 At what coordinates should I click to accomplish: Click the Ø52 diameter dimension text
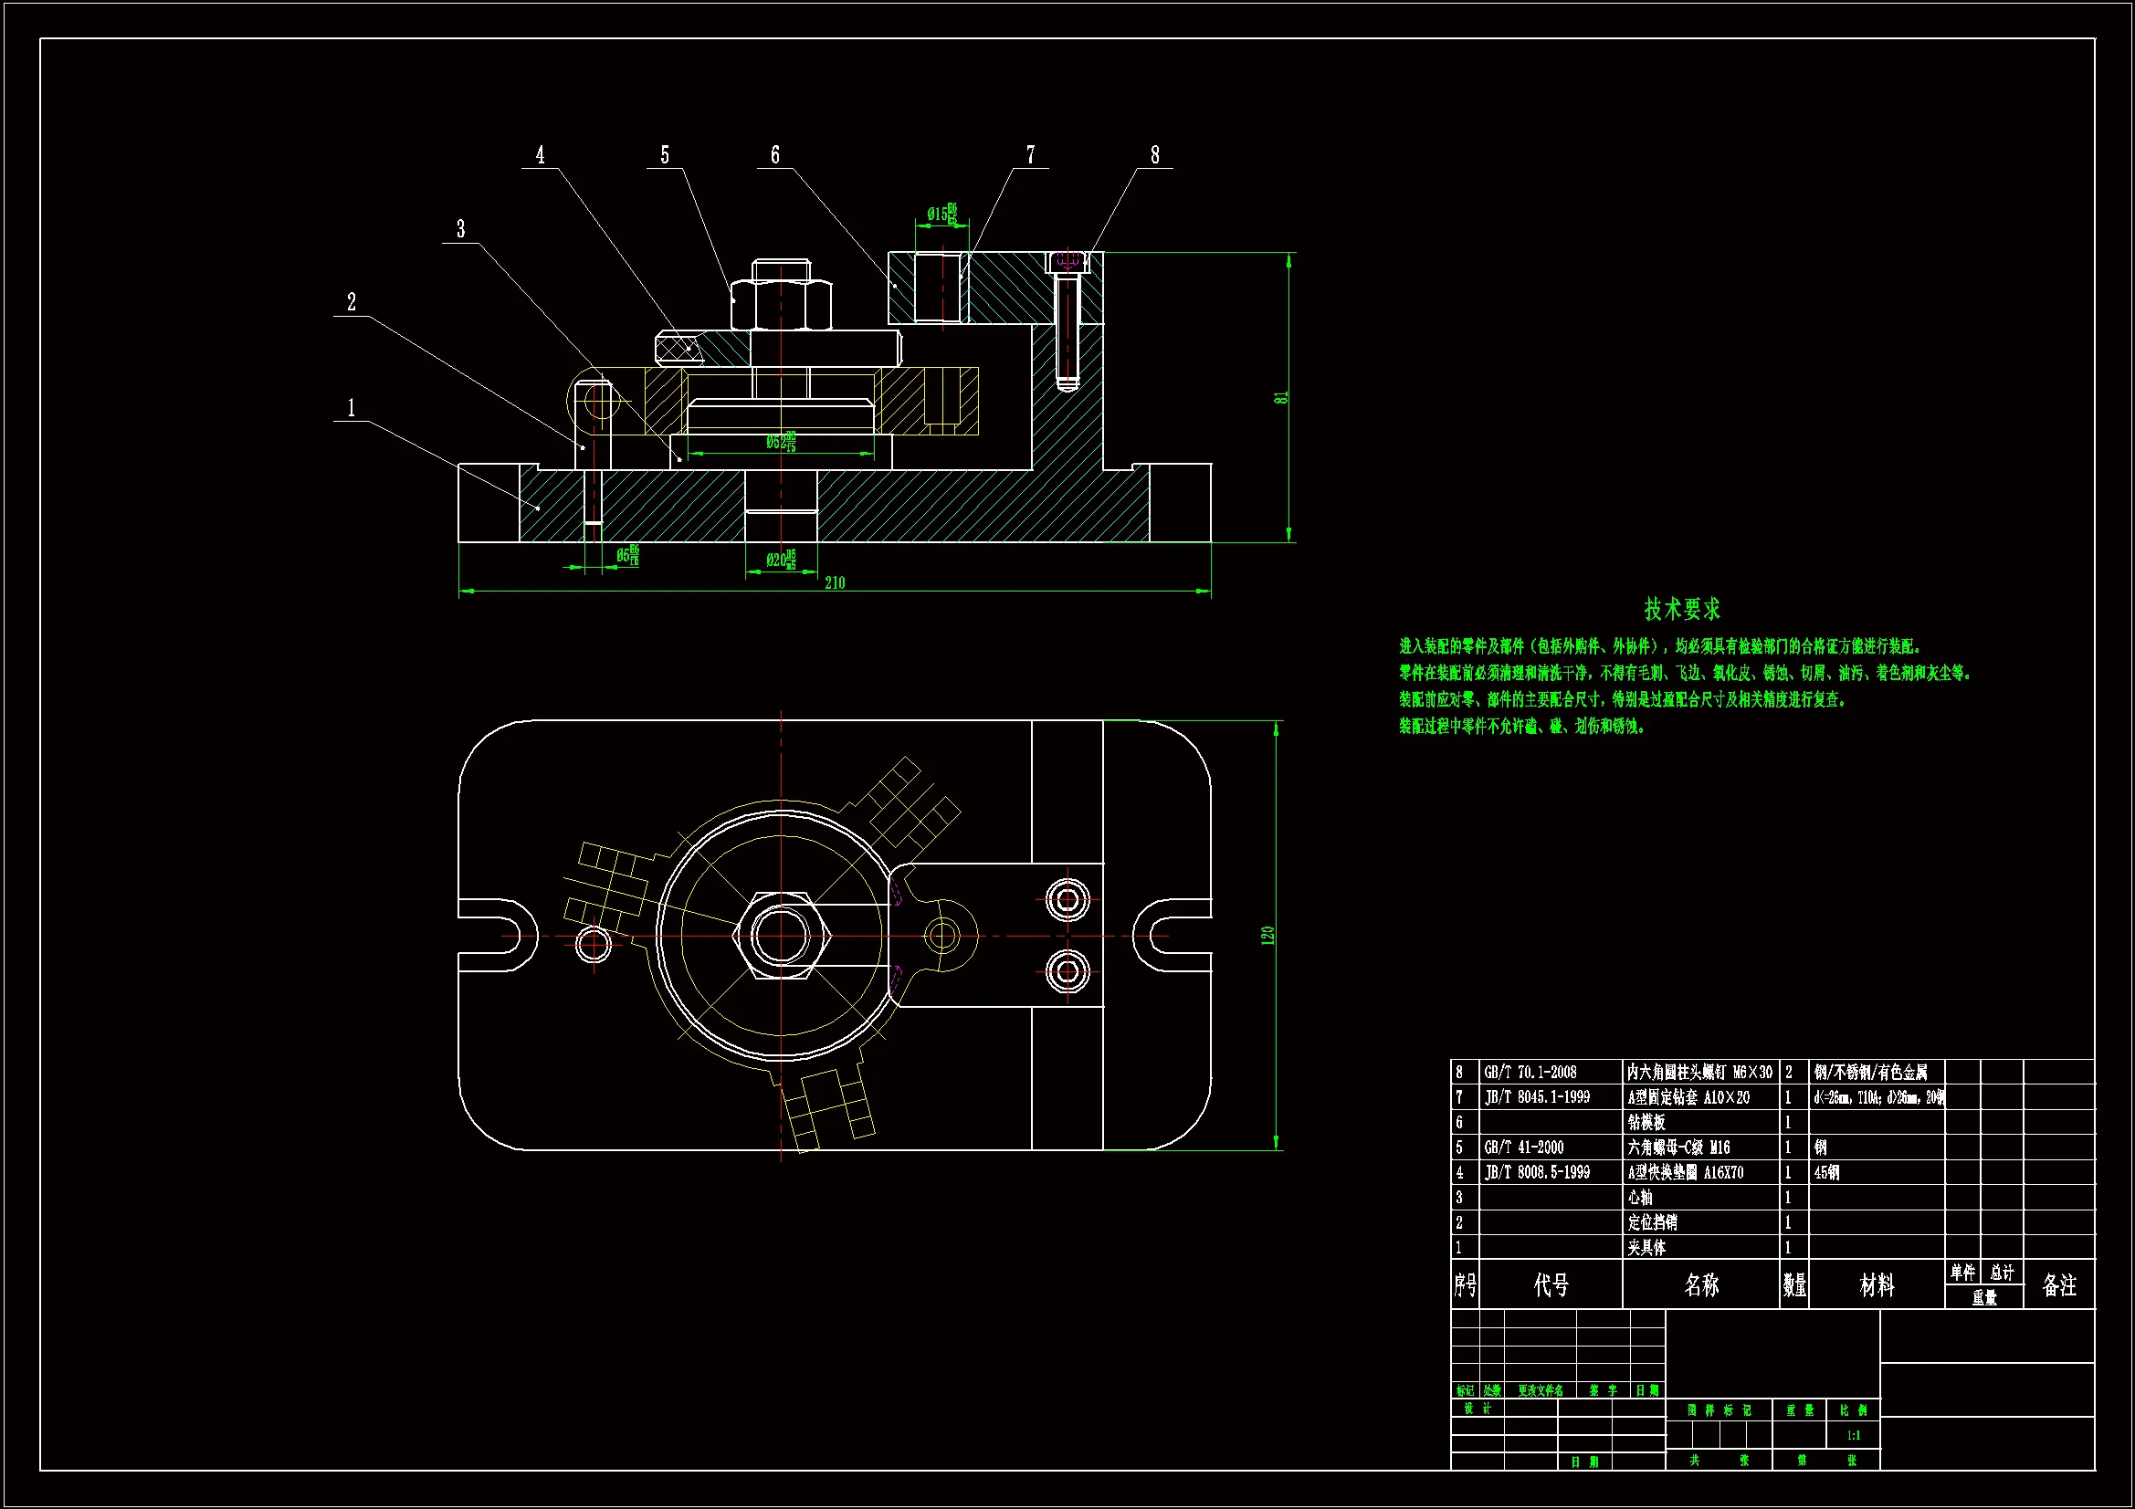tap(780, 442)
